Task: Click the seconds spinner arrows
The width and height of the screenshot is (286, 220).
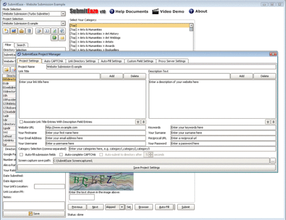Action: [x=150, y=155]
